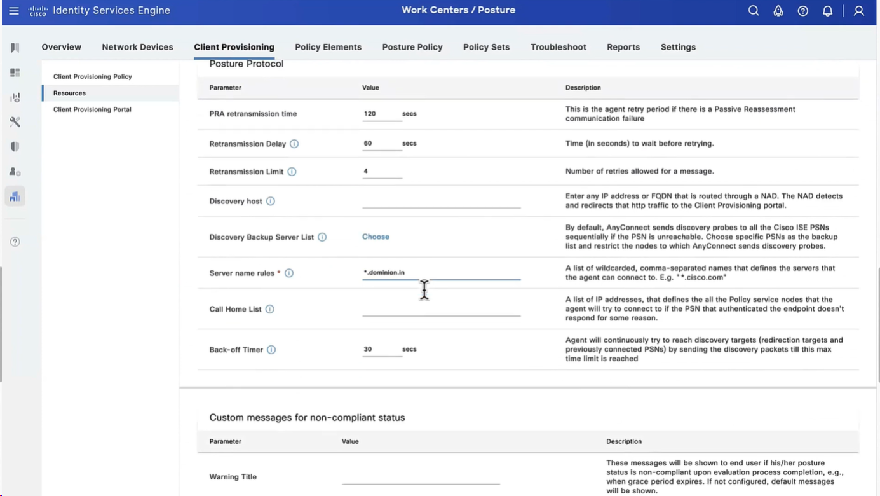Click the Discovery host input field
The height and width of the screenshot is (496, 880).
(x=441, y=201)
